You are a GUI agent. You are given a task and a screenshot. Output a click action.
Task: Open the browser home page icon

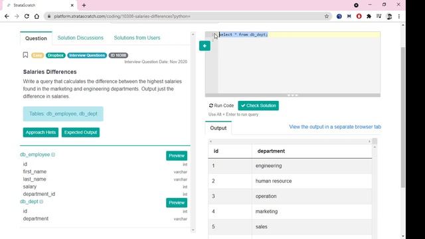tap(37, 16)
